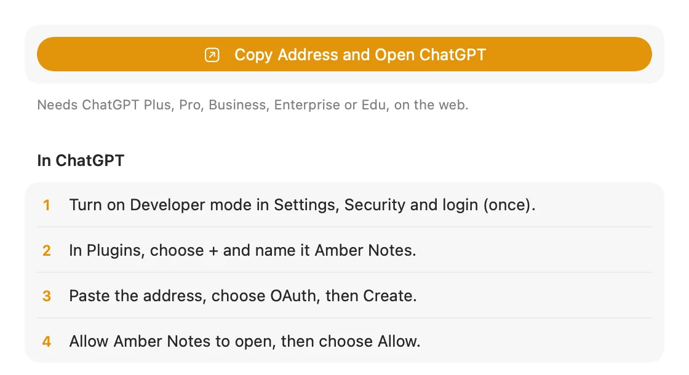Click the 'In ChatGPT' heading
689x375 pixels.
tap(81, 160)
